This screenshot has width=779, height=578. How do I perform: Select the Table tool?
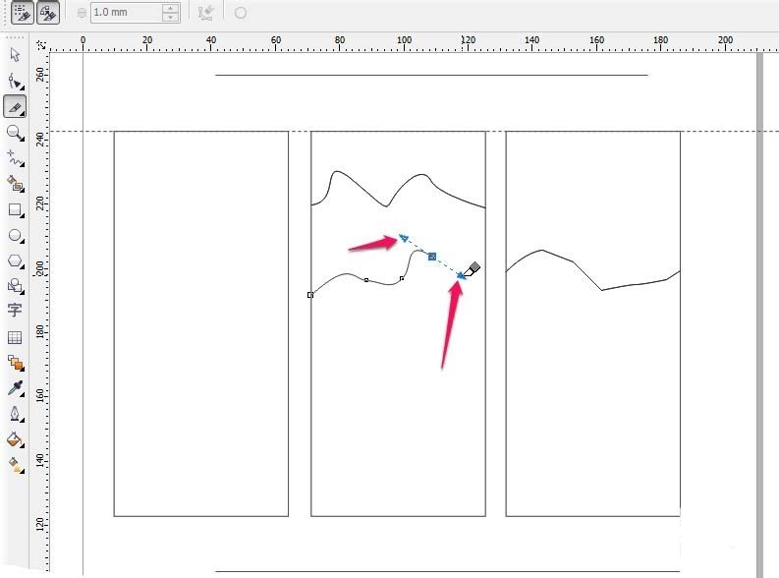coord(15,338)
